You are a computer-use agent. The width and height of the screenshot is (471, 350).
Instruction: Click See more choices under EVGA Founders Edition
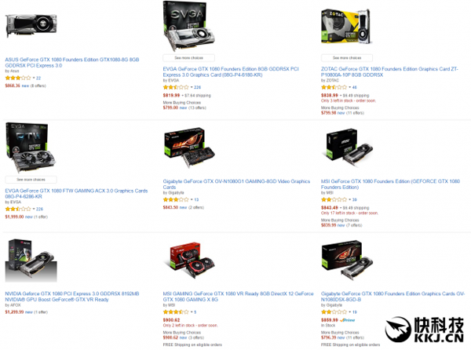pos(188,57)
